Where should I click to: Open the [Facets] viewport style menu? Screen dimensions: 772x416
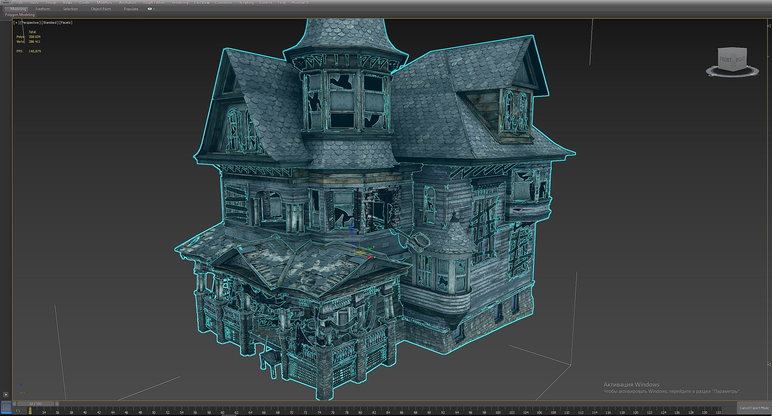tap(66, 23)
